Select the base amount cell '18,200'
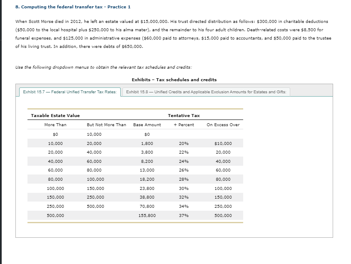Image resolution: width=351 pixels, height=264 pixels. point(147,179)
